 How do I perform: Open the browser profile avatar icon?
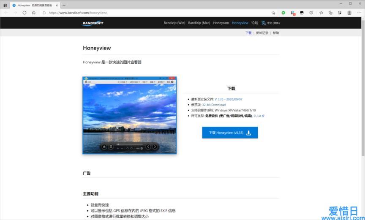click(349, 13)
